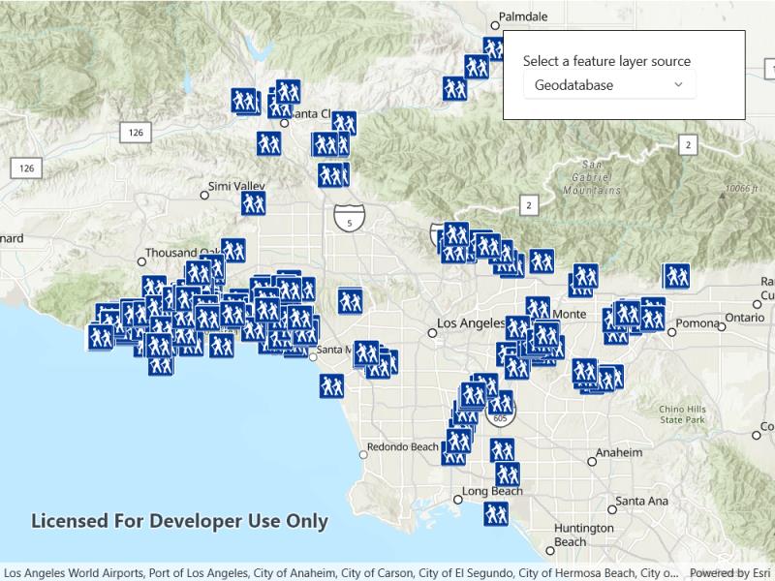Click the upper Route 126 shield

(x=136, y=133)
